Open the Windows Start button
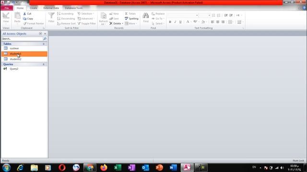Viewport: 307px width, 172px height. pyautogui.click(x=6, y=168)
